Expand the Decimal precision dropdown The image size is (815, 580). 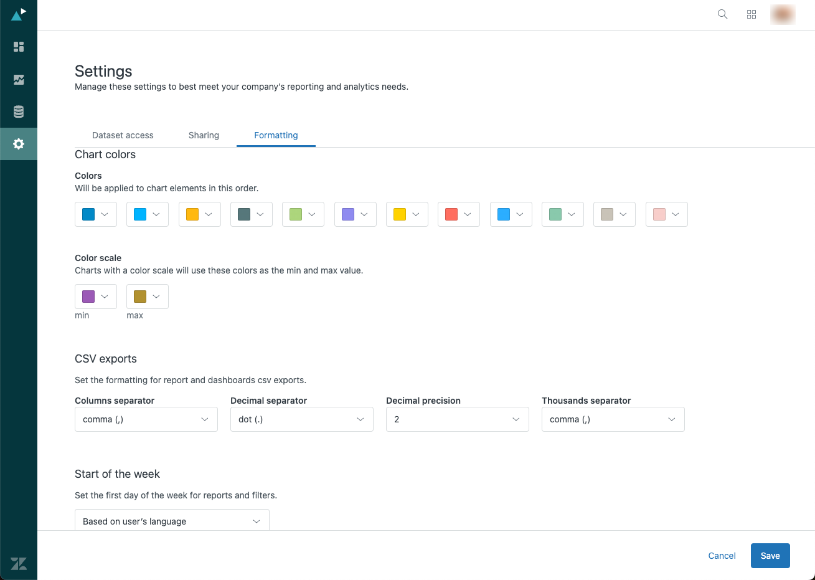coord(458,419)
